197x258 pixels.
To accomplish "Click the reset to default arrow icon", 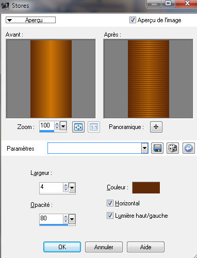I will 189,148.
